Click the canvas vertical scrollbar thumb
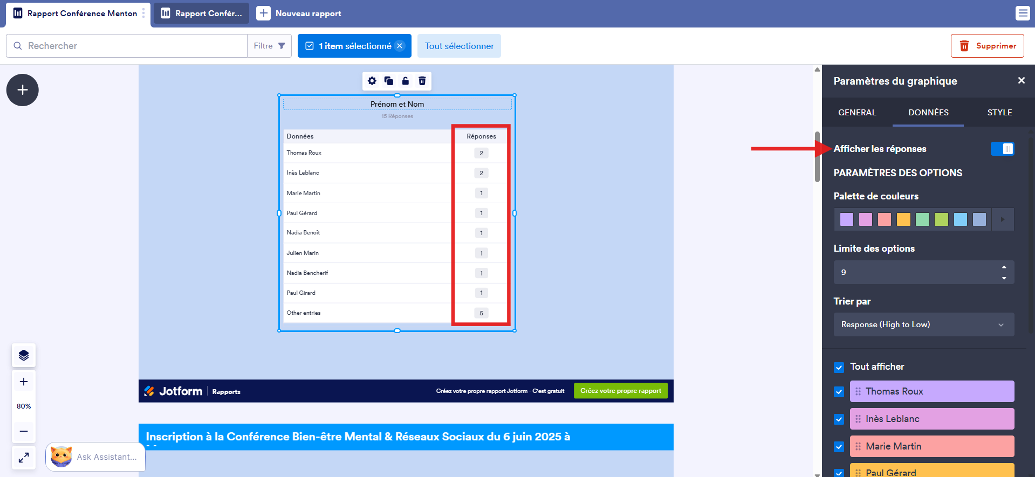 click(x=817, y=156)
